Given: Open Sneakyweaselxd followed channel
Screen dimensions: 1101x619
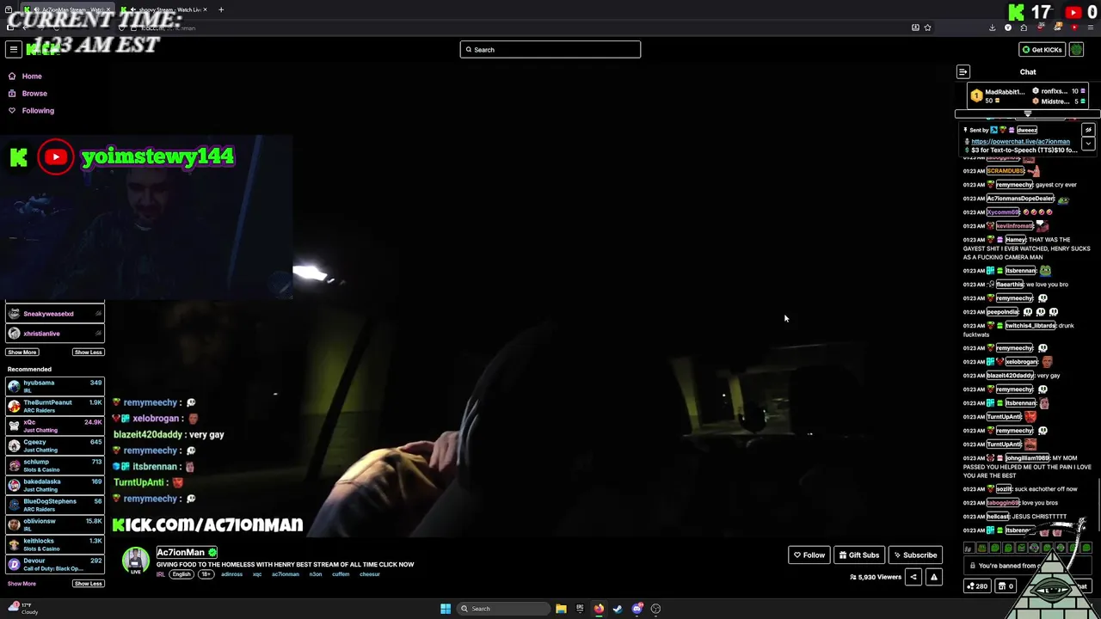Looking at the screenshot, I should point(55,314).
